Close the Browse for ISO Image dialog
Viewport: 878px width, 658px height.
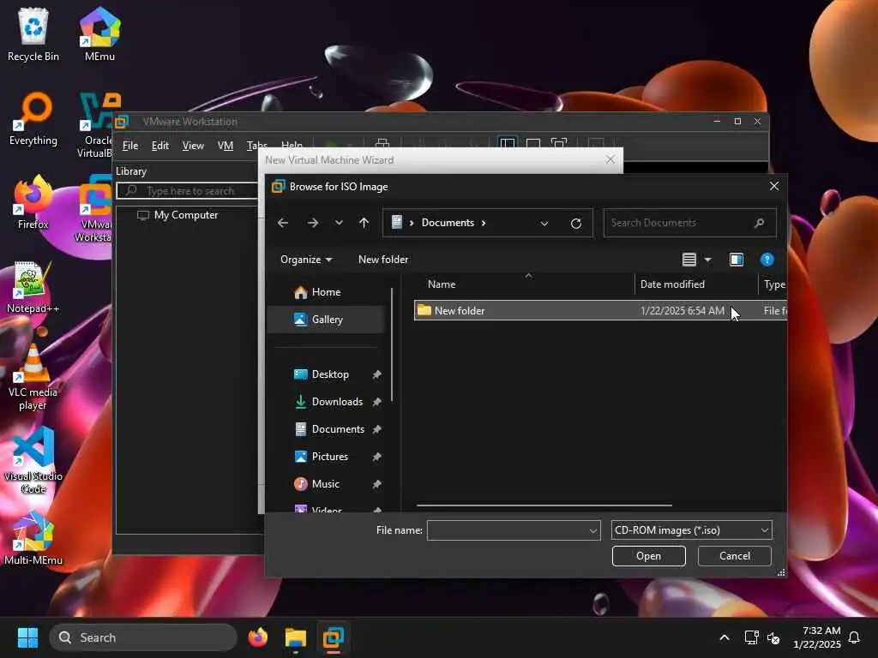click(774, 186)
